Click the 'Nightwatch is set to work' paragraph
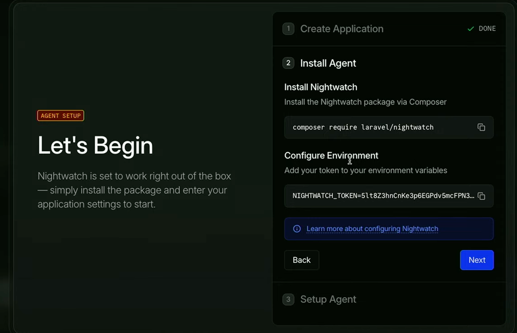This screenshot has height=333, width=517. (134, 190)
